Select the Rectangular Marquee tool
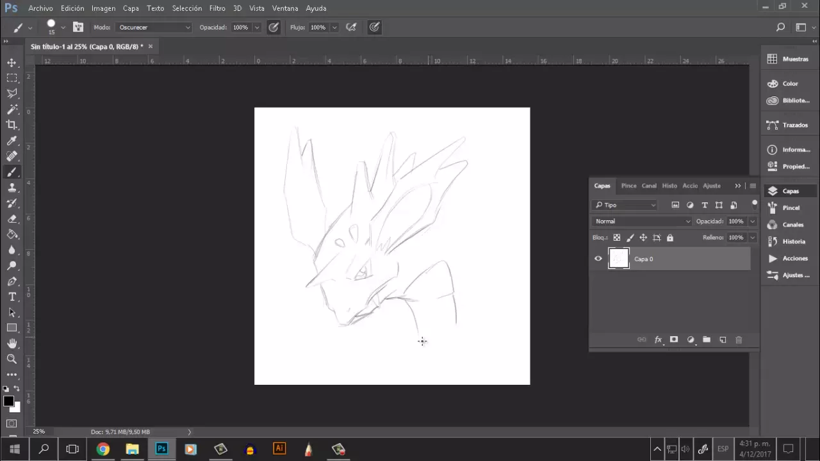 [12, 78]
